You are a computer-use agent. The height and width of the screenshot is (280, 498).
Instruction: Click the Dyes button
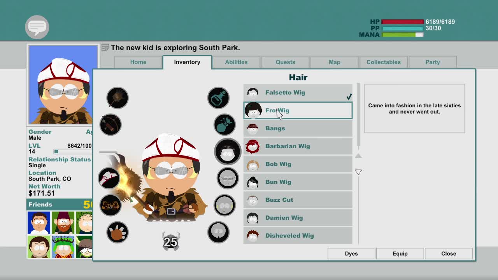[351, 254]
